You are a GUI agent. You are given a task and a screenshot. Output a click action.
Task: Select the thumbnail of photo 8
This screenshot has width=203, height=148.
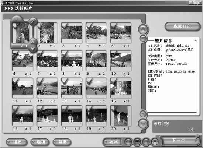(72, 60)
